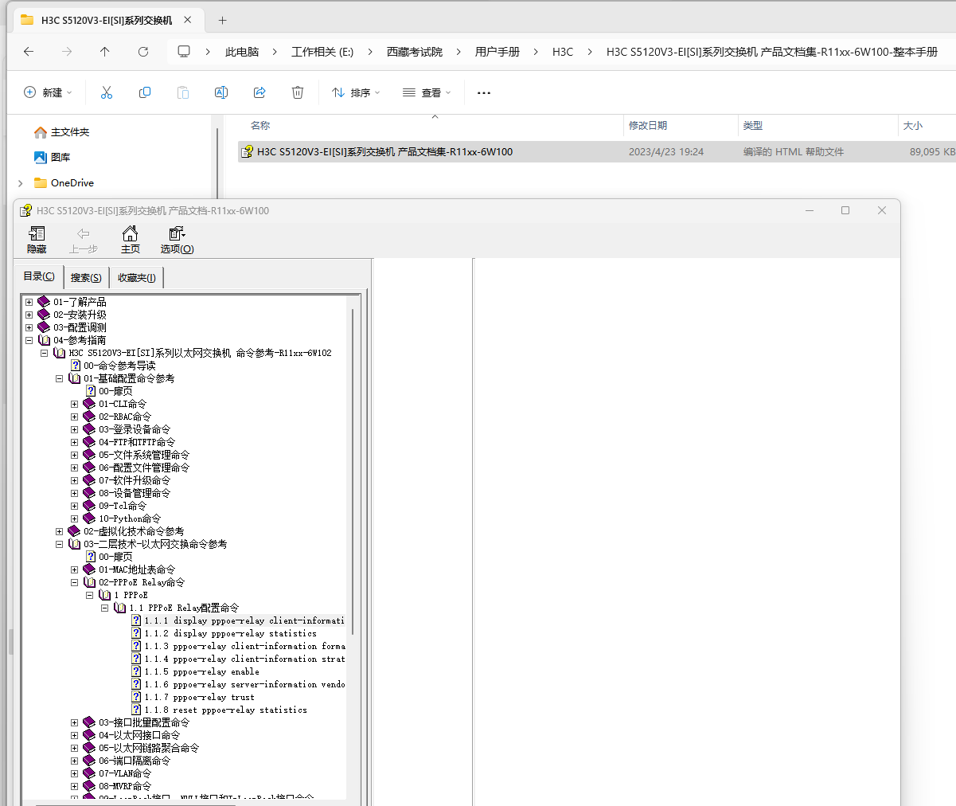Click the Delete trash icon in Explorer

tap(298, 93)
